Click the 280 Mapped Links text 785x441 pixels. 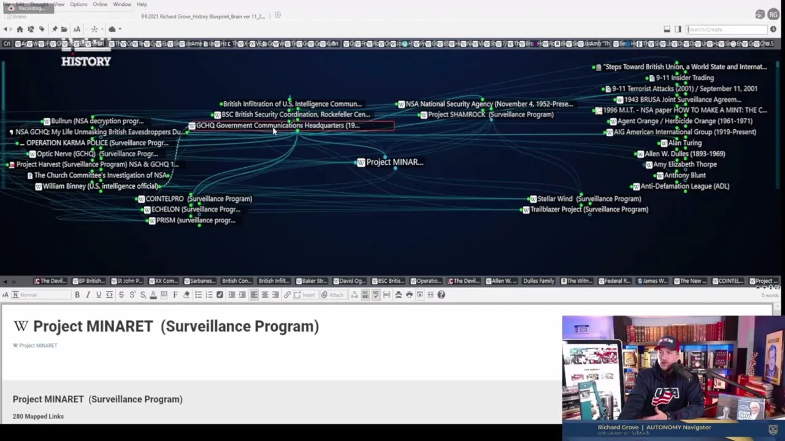tap(38, 417)
